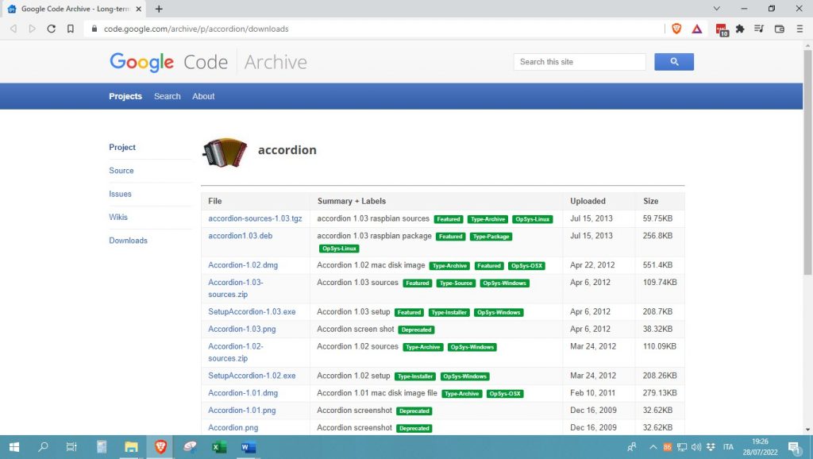
Task: Download SetupAccordion-1.03.exe installer
Action: coord(252,312)
